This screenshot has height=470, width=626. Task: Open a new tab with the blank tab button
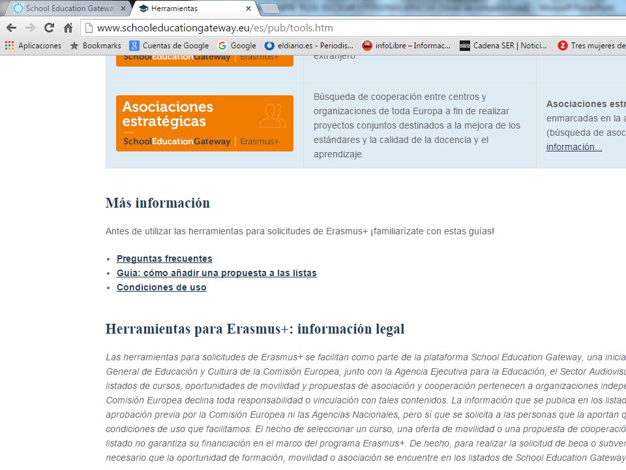[269, 8]
